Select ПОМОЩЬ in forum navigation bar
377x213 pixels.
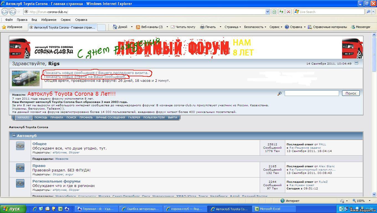41,117
